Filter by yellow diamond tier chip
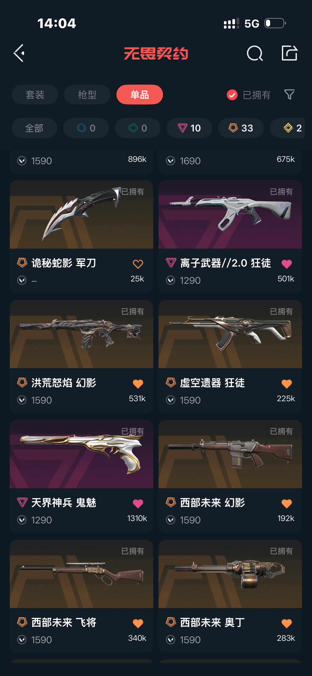Screen dimensions: 312x676 tap(287, 128)
